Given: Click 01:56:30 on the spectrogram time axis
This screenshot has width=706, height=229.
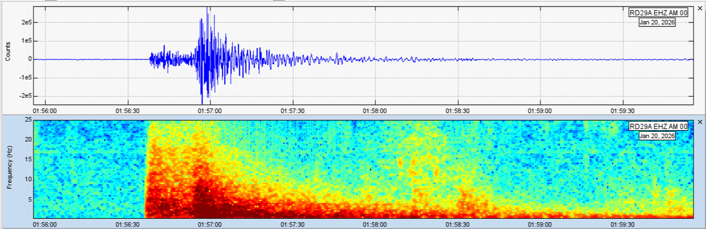Looking at the screenshot, I should click(x=127, y=224).
